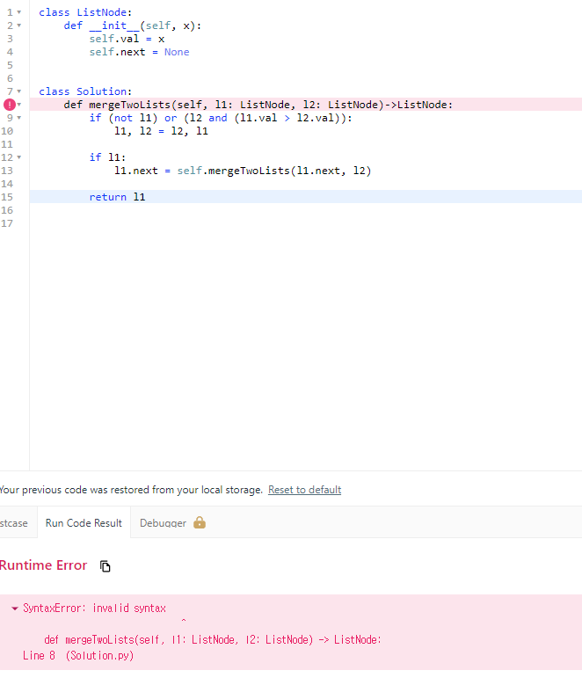Click 'class Solution:' on line 7
The height and width of the screenshot is (685, 582).
[85, 91]
